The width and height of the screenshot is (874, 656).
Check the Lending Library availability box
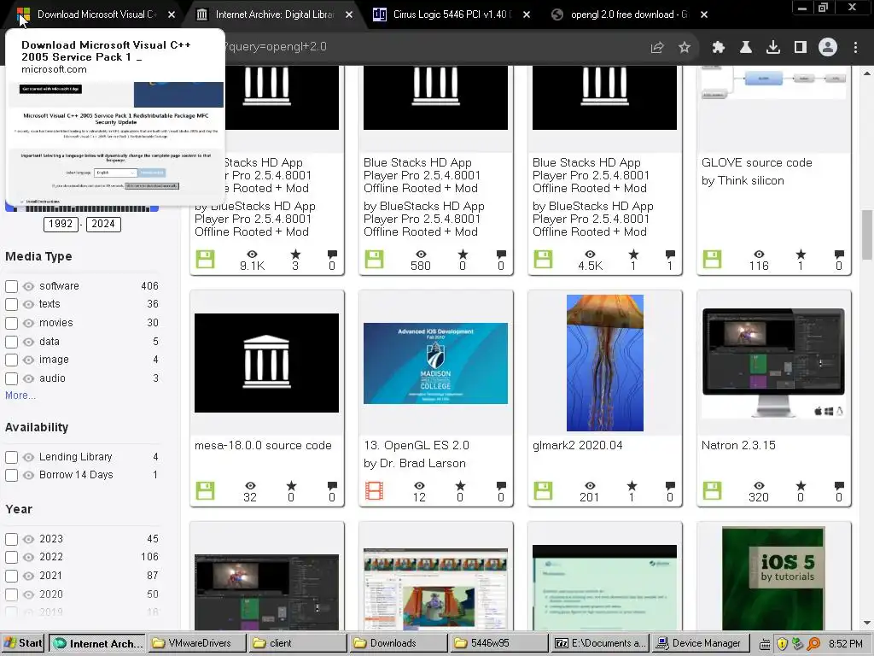tap(12, 458)
